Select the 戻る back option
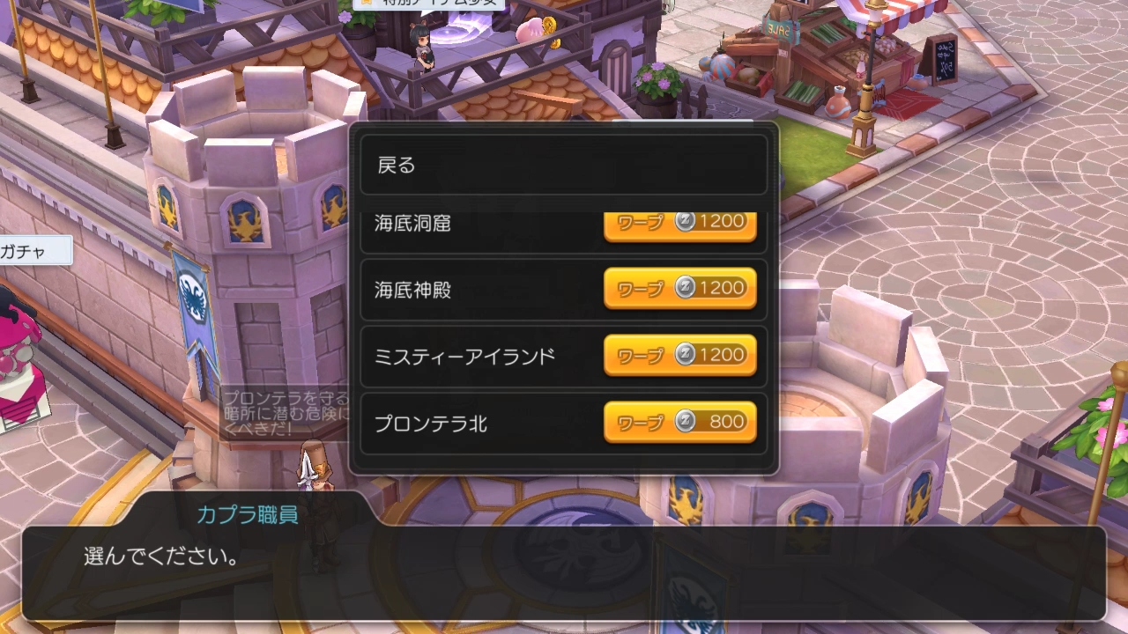The height and width of the screenshot is (634, 1128). click(563, 165)
